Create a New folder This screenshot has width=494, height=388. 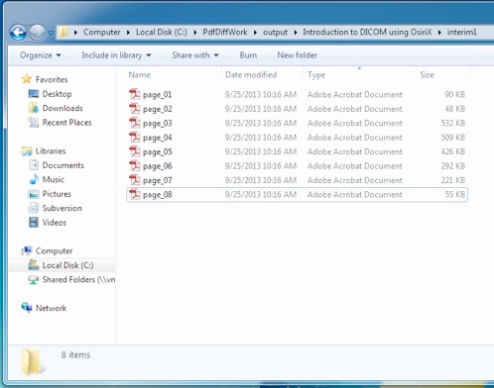[x=297, y=55]
